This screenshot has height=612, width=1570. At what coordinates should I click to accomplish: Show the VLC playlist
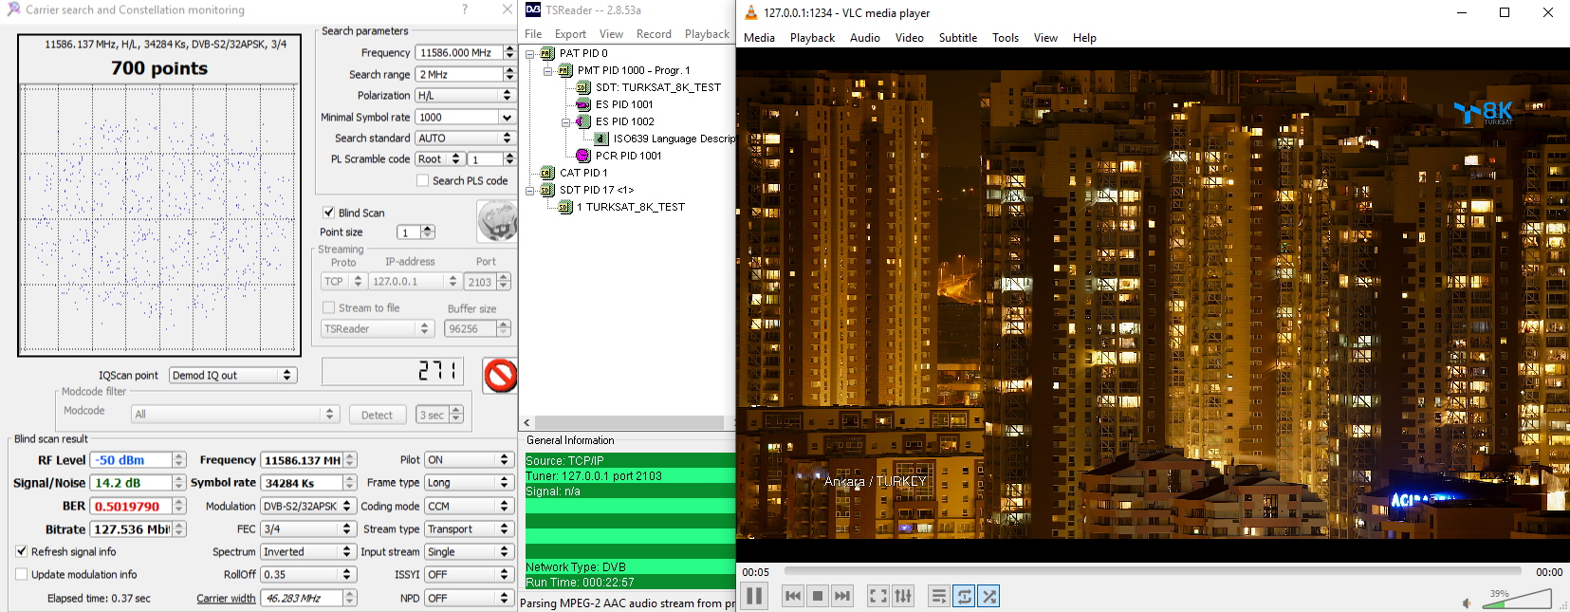point(939,596)
